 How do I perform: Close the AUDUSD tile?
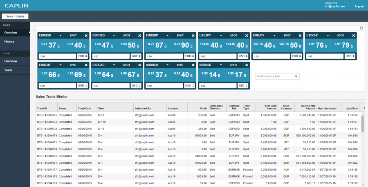[x=193, y=65]
